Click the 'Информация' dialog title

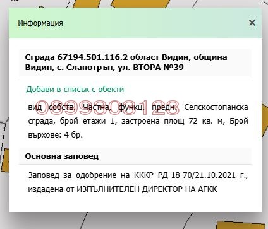click(40, 23)
